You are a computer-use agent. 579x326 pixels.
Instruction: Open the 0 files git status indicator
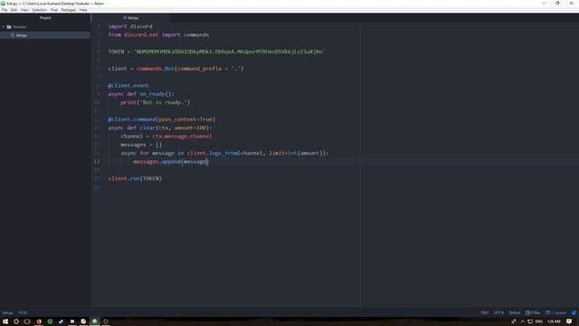(533, 312)
